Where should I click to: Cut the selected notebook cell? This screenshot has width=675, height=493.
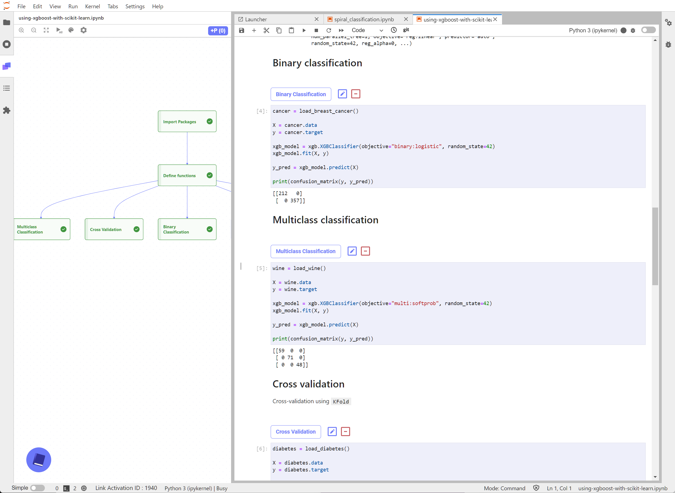tap(266, 30)
